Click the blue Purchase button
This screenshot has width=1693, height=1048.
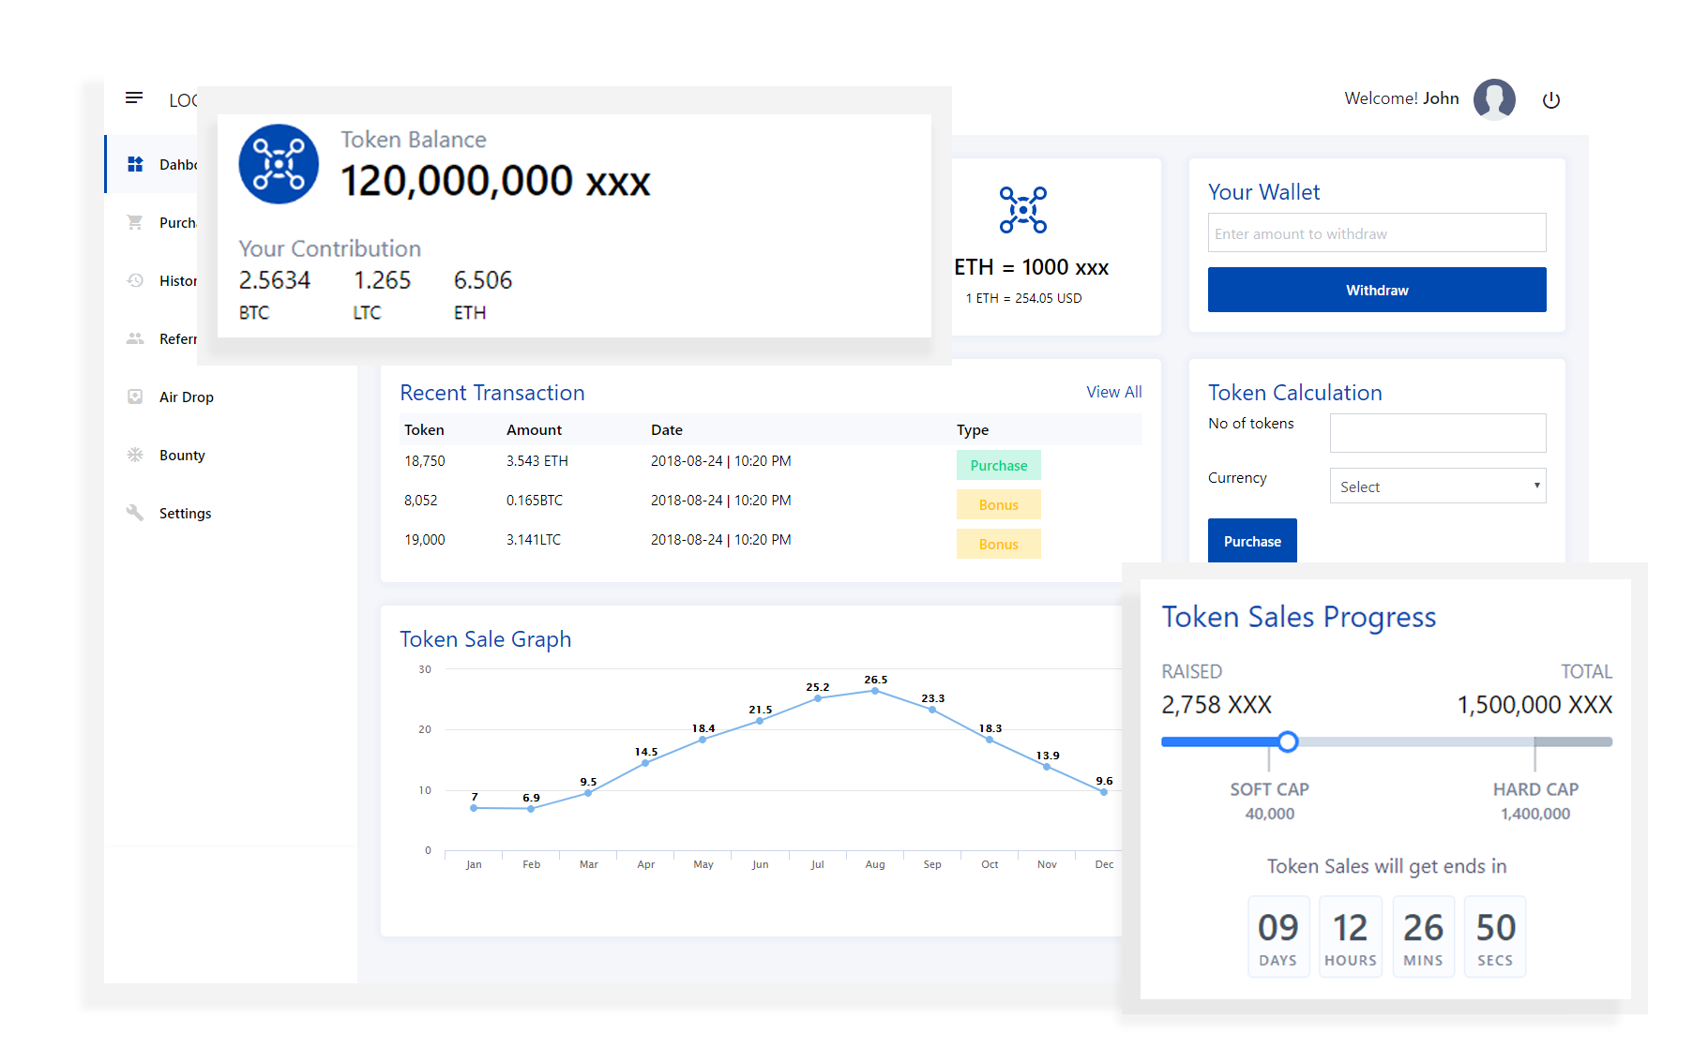1251,541
